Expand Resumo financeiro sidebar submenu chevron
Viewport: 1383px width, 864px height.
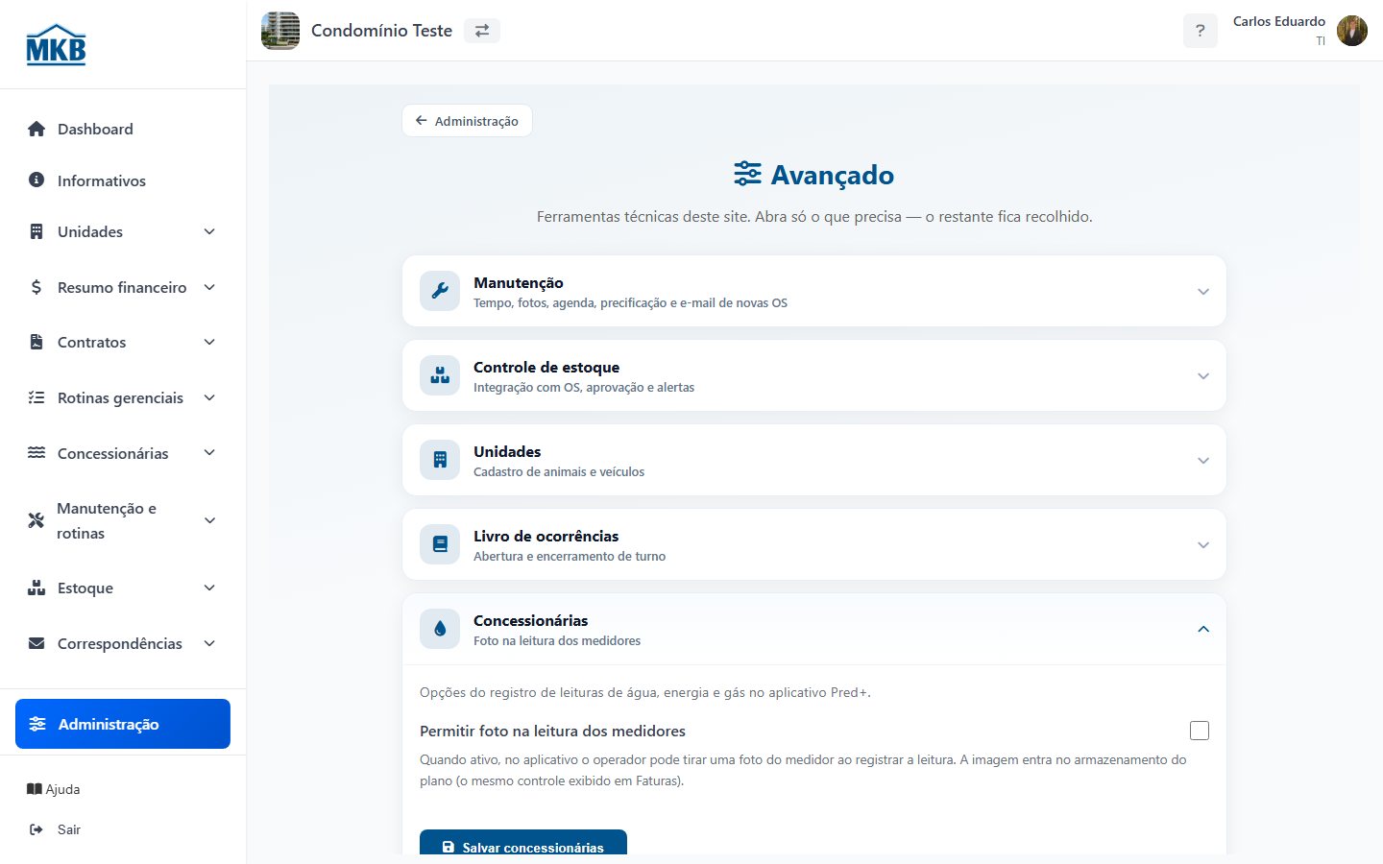[209, 287]
